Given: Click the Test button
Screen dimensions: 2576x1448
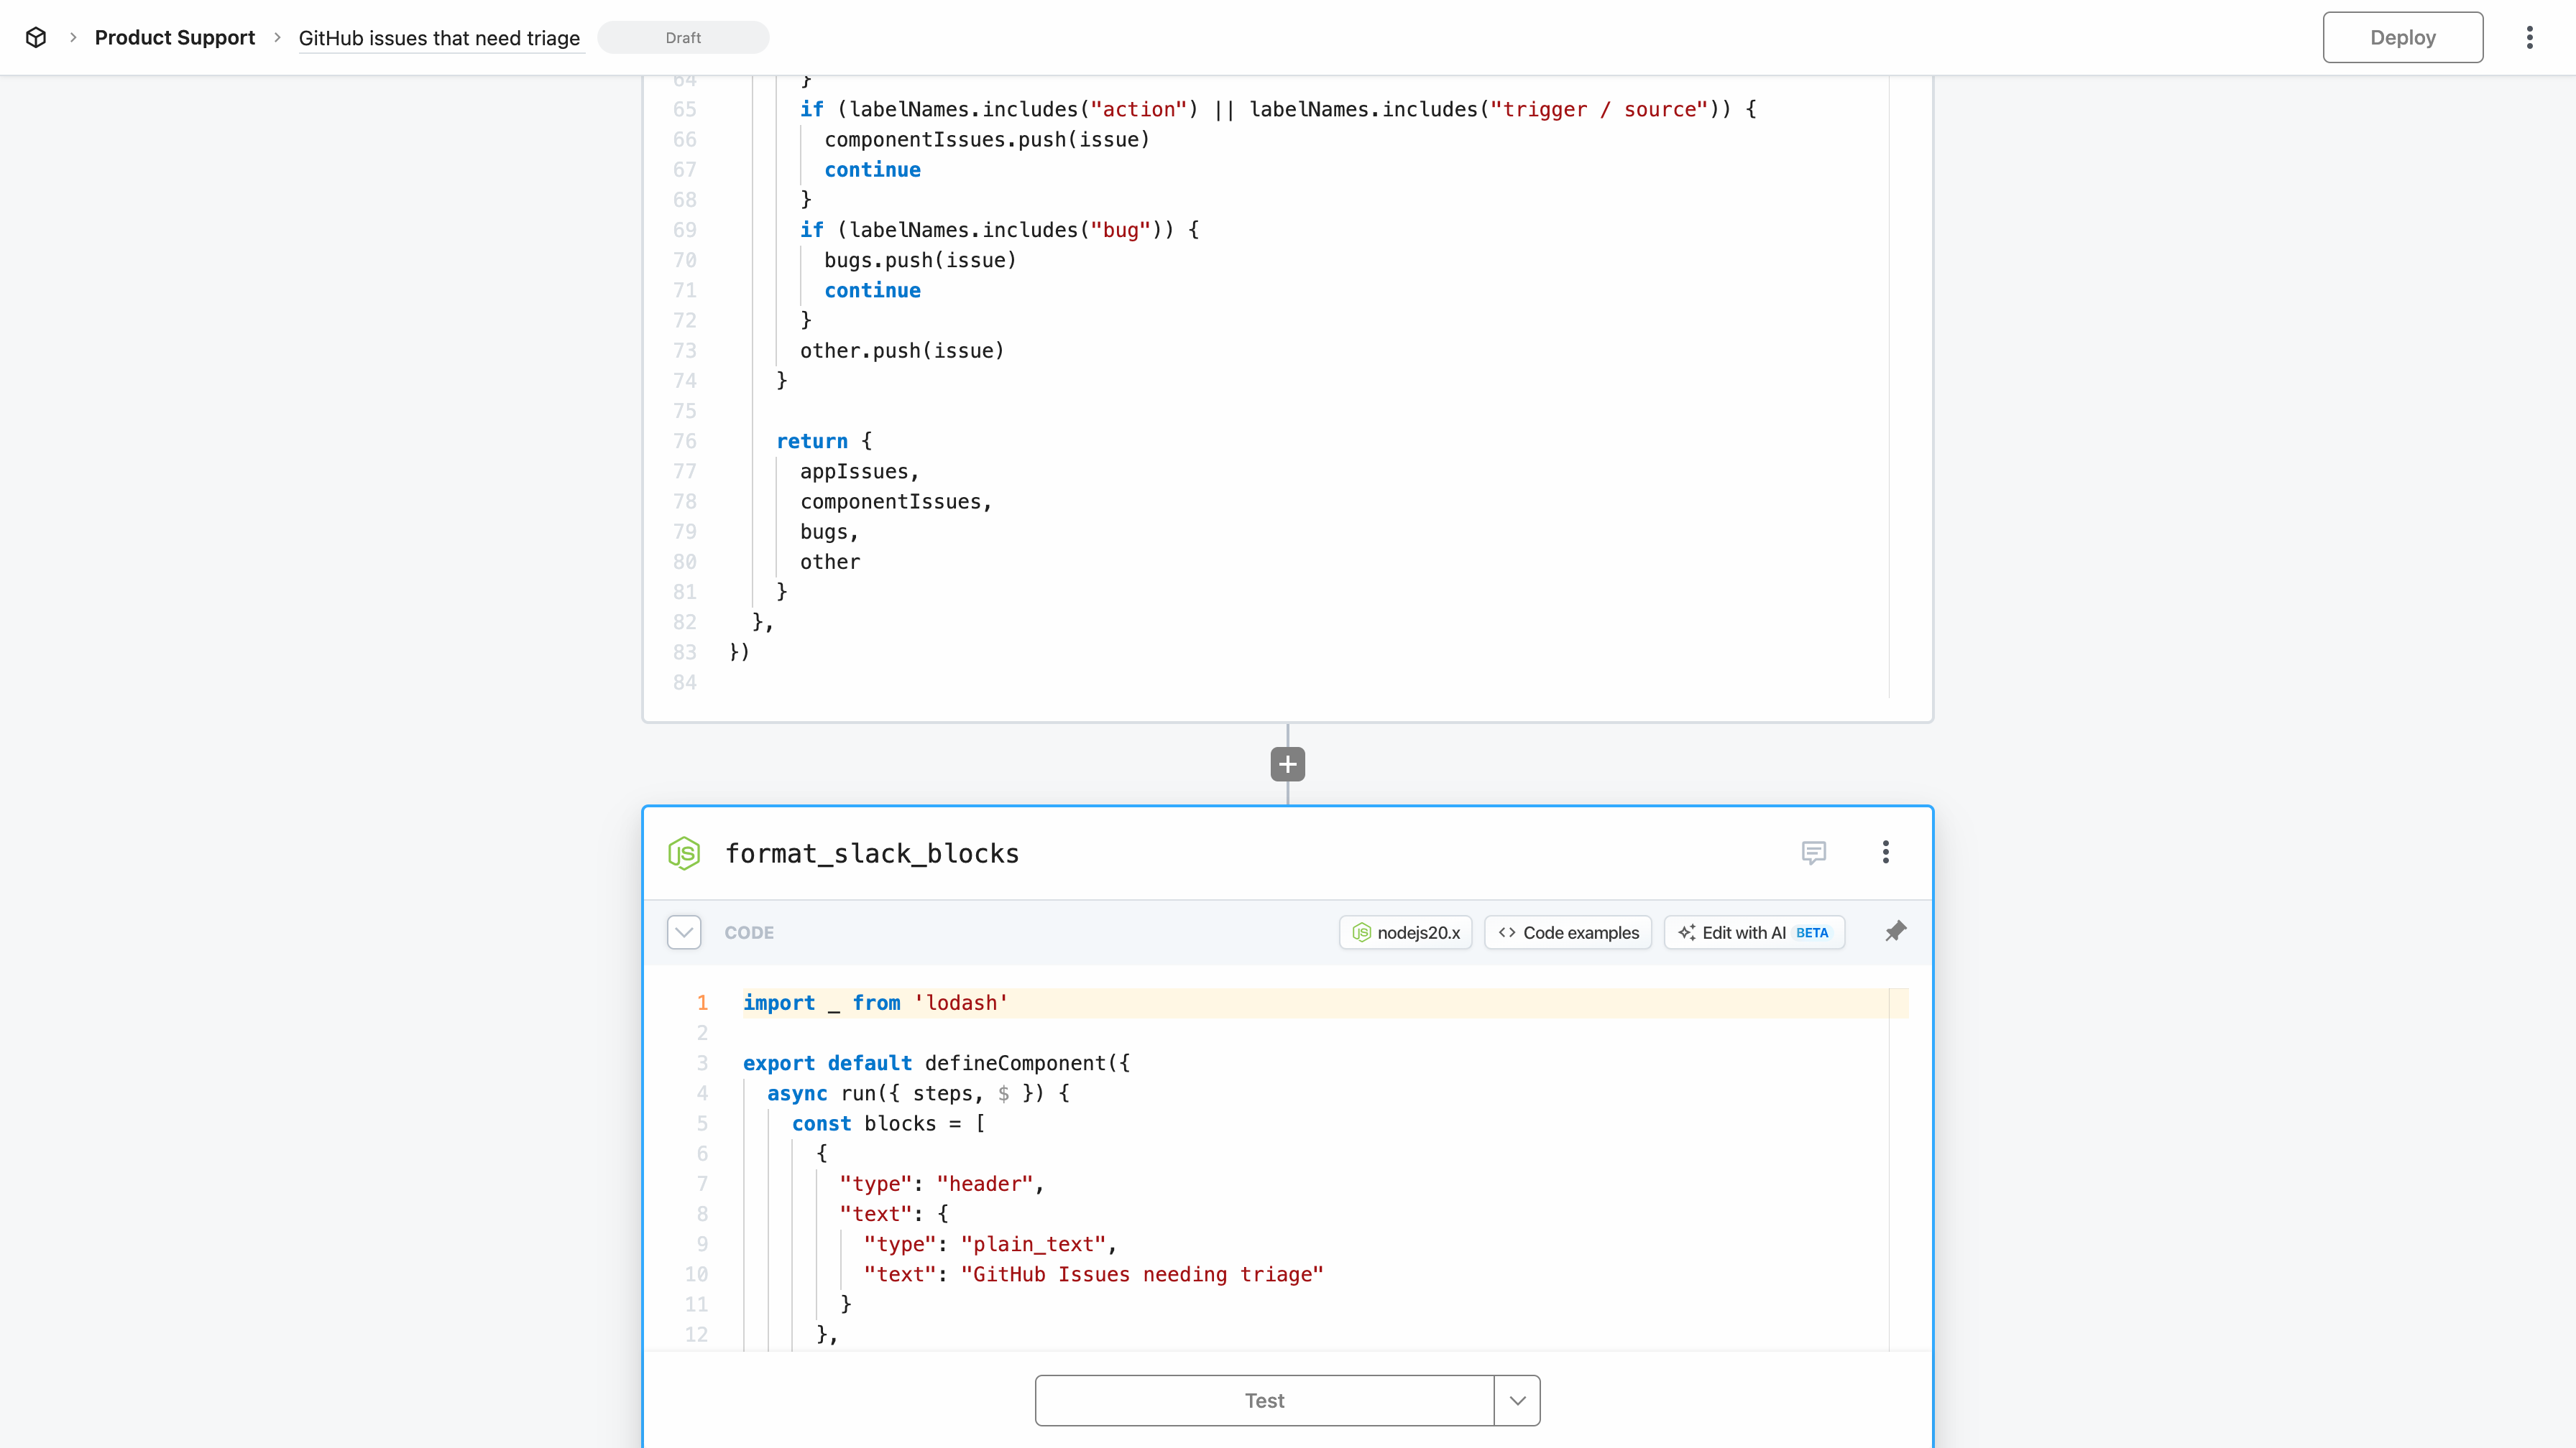Looking at the screenshot, I should click(x=1264, y=1400).
